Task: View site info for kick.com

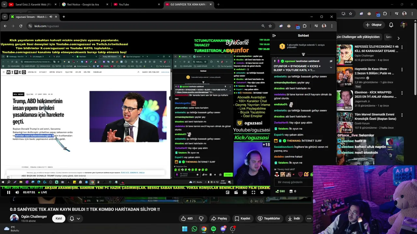Action: tap(30, 26)
